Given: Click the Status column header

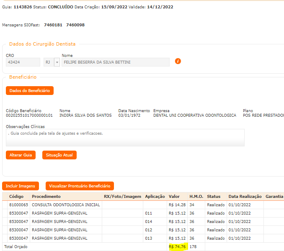Looking at the screenshot, I should [x=214, y=197].
